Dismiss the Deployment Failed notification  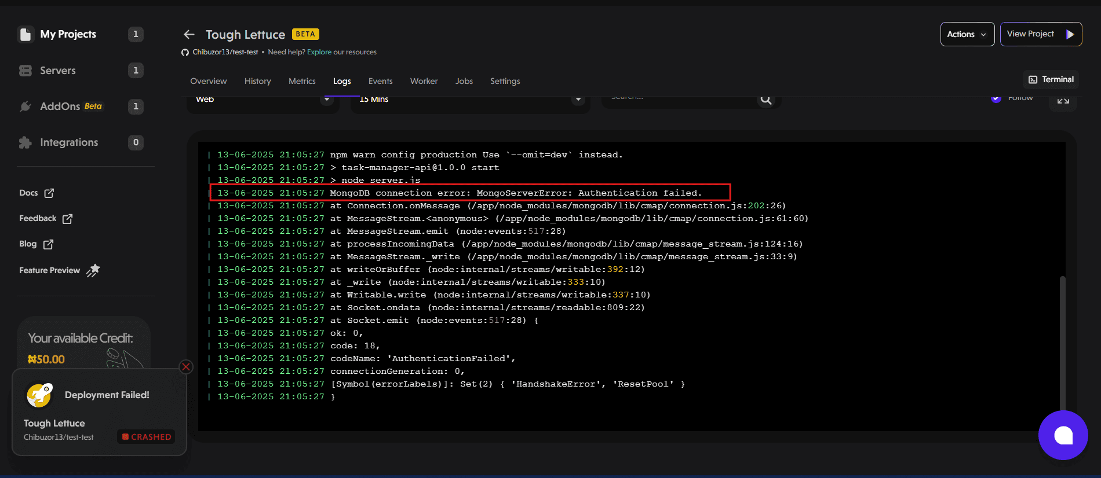(186, 367)
